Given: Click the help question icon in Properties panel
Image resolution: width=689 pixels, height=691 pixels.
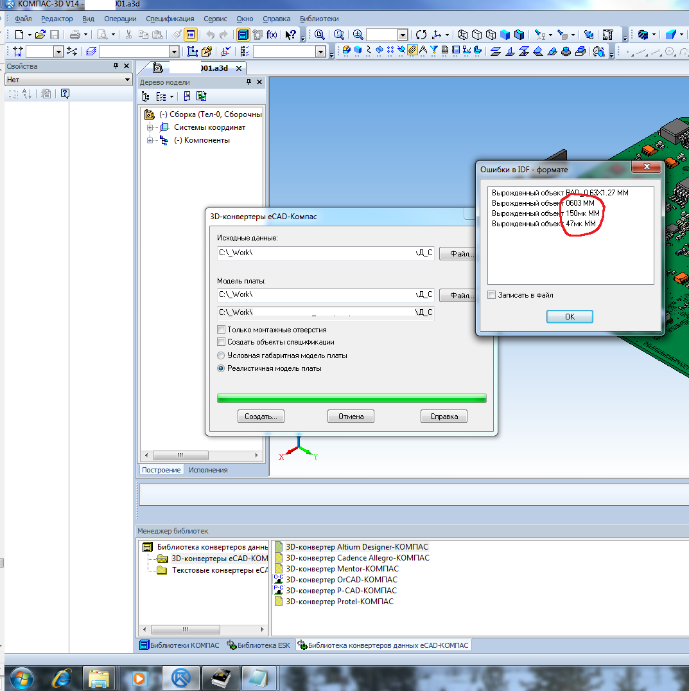Looking at the screenshot, I should (x=65, y=93).
